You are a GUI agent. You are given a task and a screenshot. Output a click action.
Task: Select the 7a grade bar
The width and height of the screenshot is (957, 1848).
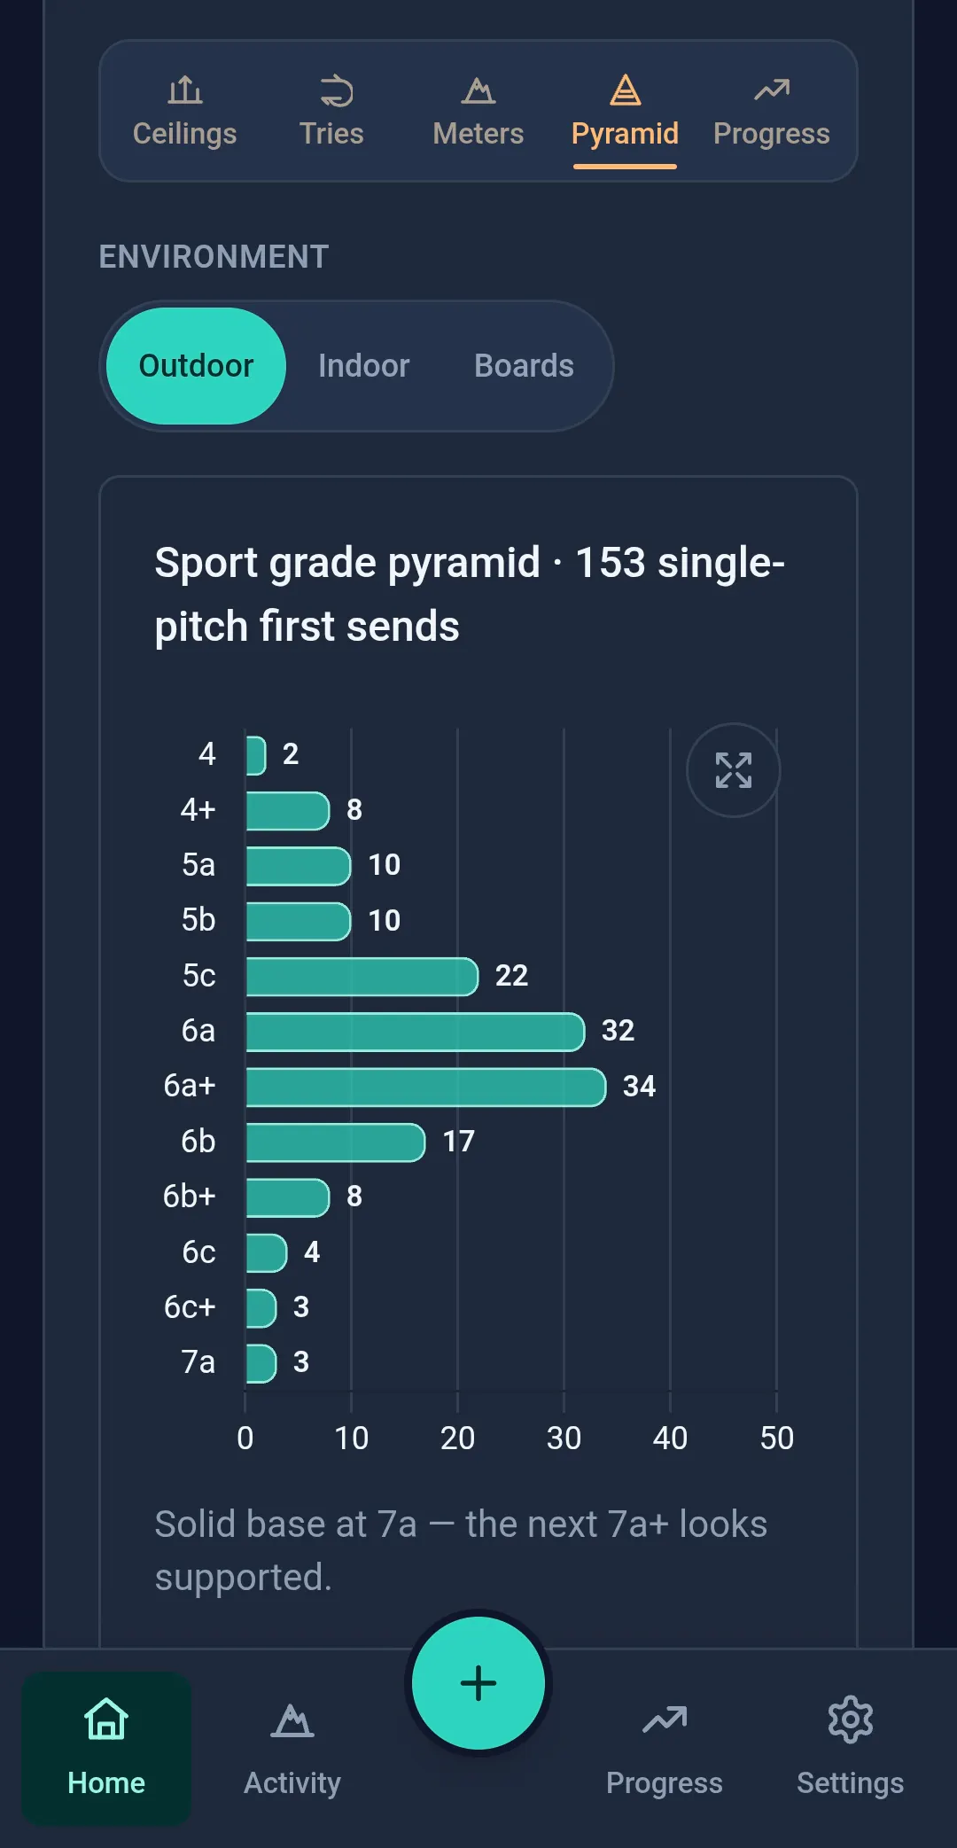pos(261,1363)
